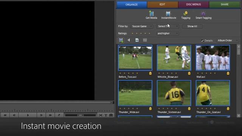Switch to the ORGANIZE tab
Image resolution: width=242 pixels, height=136 pixels.
[x=132, y=5]
